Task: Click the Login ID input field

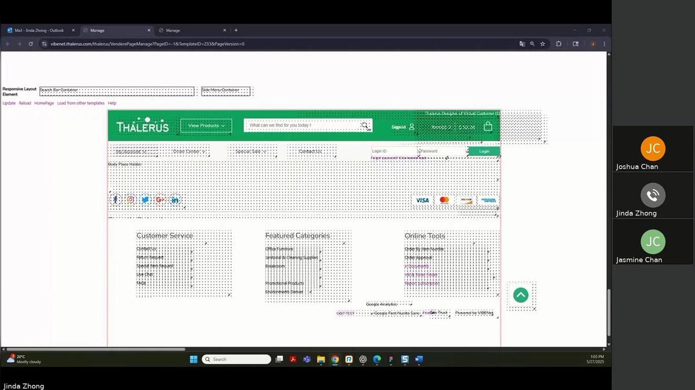Action: (x=391, y=151)
